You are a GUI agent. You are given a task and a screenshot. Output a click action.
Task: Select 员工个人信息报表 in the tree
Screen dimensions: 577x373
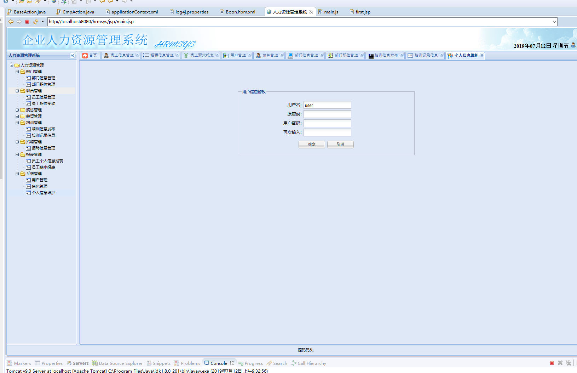47,161
